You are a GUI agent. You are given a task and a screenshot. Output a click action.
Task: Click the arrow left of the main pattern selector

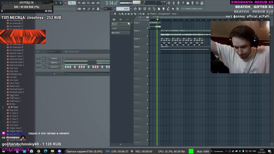(115, 9)
